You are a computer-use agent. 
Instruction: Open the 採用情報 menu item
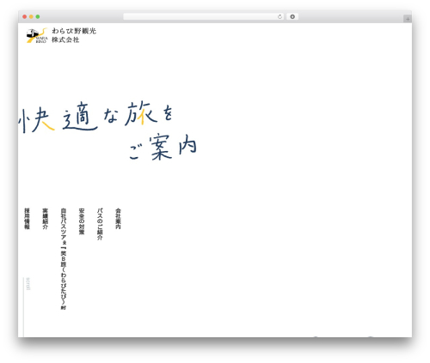pyautogui.click(x=28, y=219)
